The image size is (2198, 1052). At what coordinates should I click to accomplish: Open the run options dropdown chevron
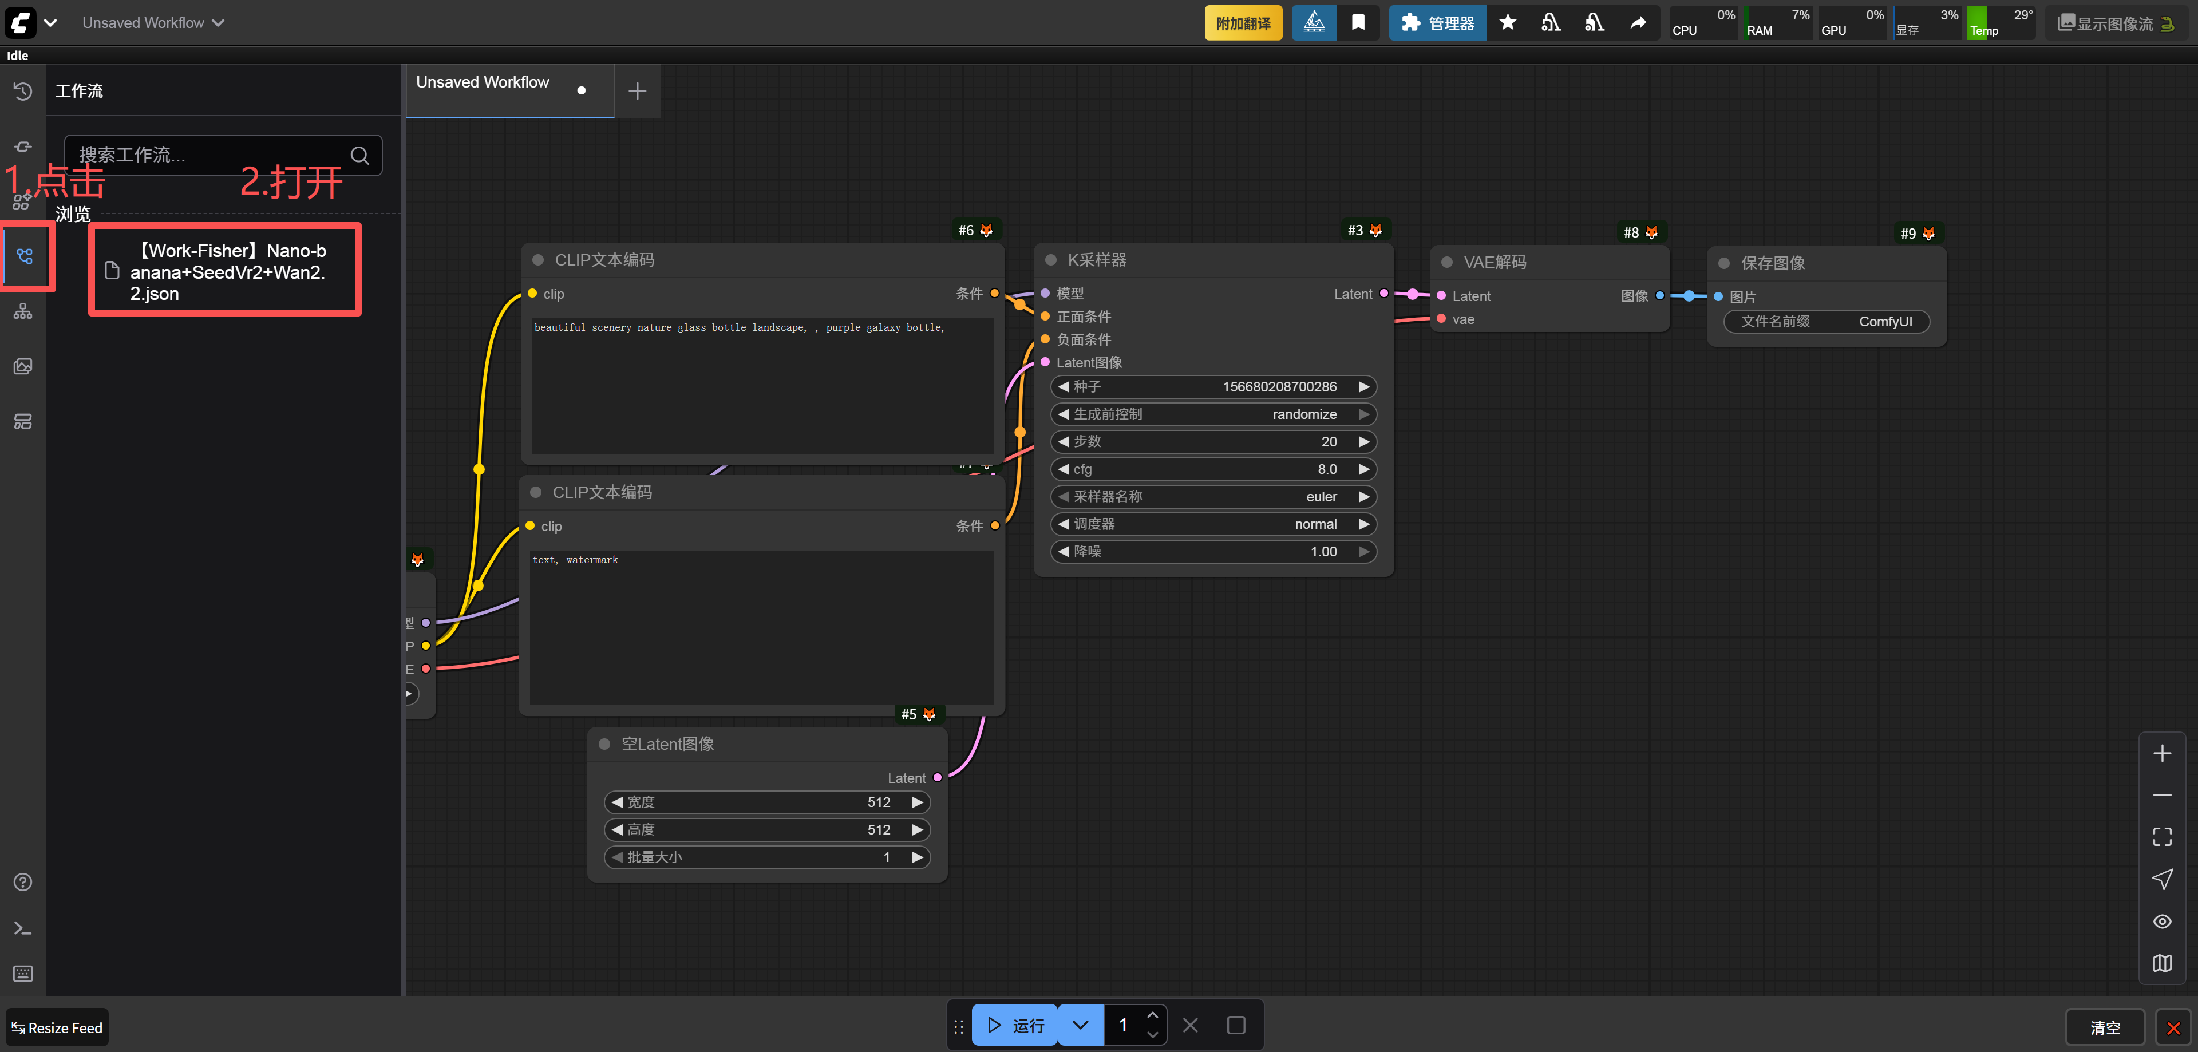[x=1080, y=1026]
